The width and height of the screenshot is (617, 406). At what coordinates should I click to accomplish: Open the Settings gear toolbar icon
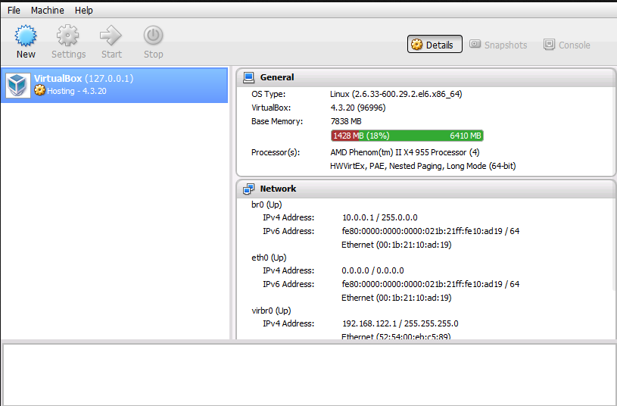[67, 36]
